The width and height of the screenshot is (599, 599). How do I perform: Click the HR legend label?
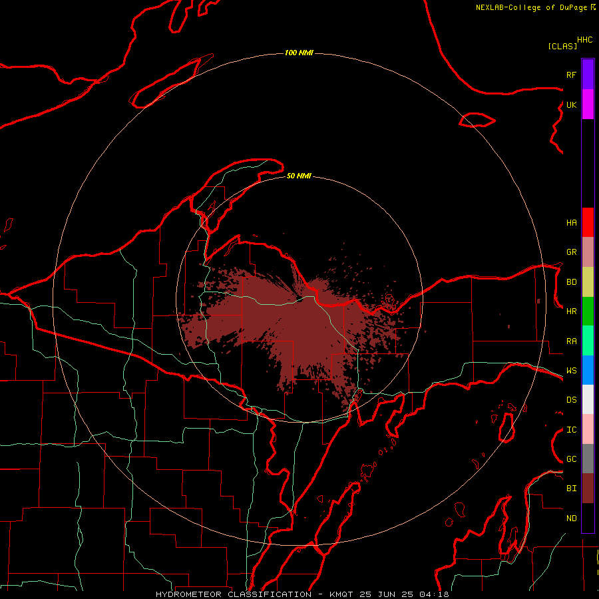571,311
